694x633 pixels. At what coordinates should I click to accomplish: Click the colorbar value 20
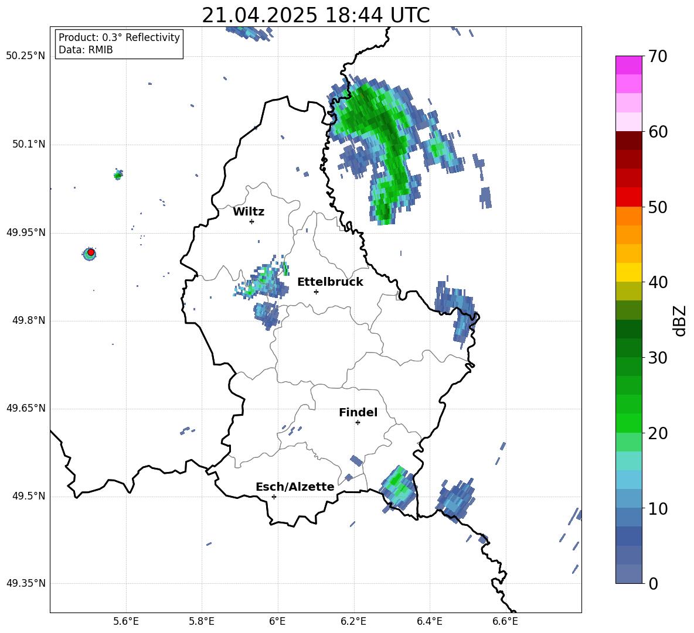click(658, 433)
